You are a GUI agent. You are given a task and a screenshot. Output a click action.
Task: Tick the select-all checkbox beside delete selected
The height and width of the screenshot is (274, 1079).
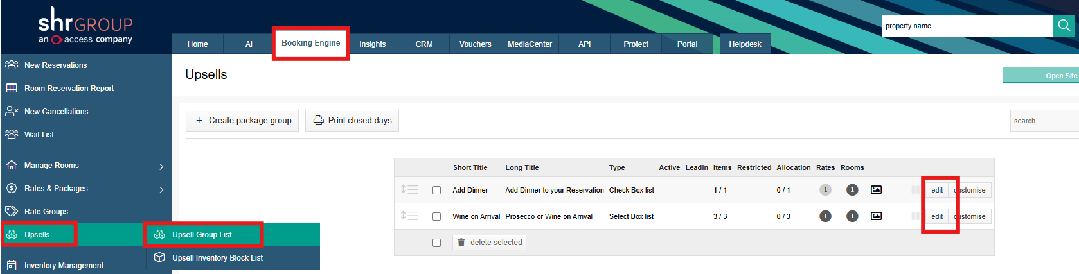point(437,243)
